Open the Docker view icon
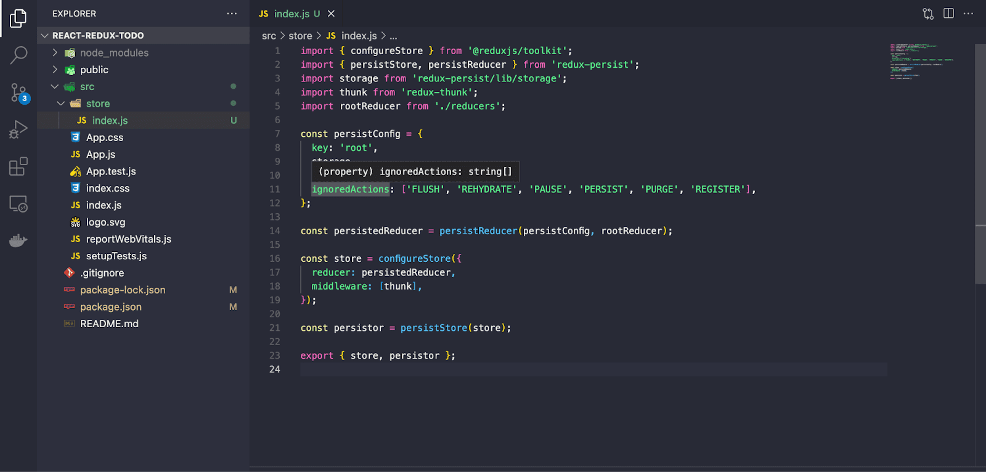 coord(18,240)
